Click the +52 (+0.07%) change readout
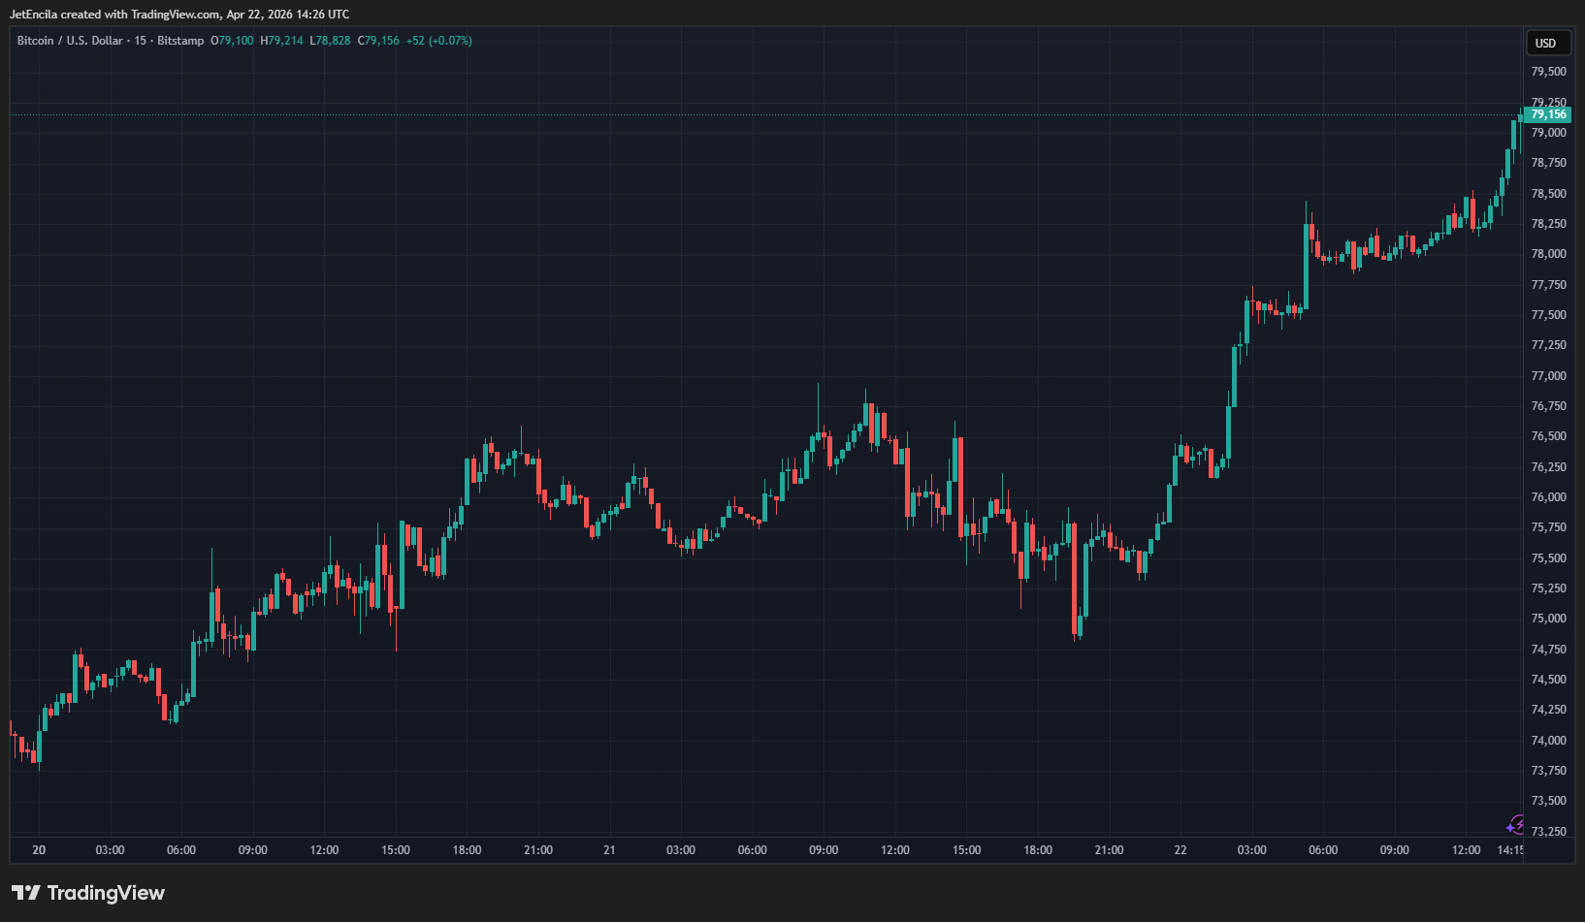Viewport: 1585px width, 922px height. 438,41
